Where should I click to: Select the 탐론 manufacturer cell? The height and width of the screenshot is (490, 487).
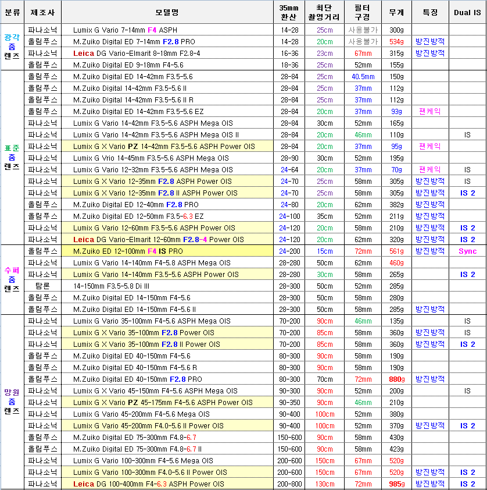[43, 286]
